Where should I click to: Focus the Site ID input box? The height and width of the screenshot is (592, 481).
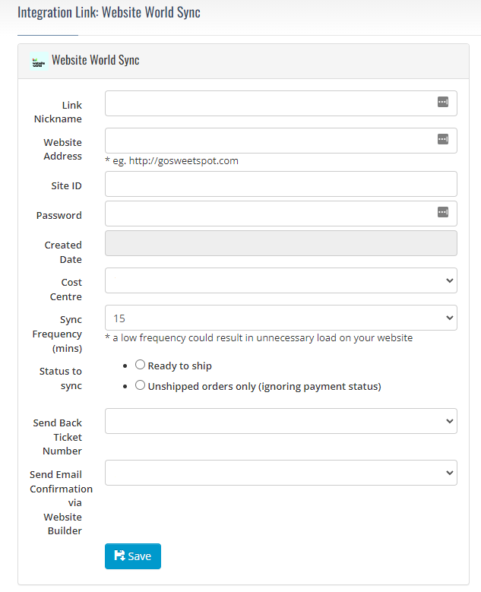[x=280, y=184]
